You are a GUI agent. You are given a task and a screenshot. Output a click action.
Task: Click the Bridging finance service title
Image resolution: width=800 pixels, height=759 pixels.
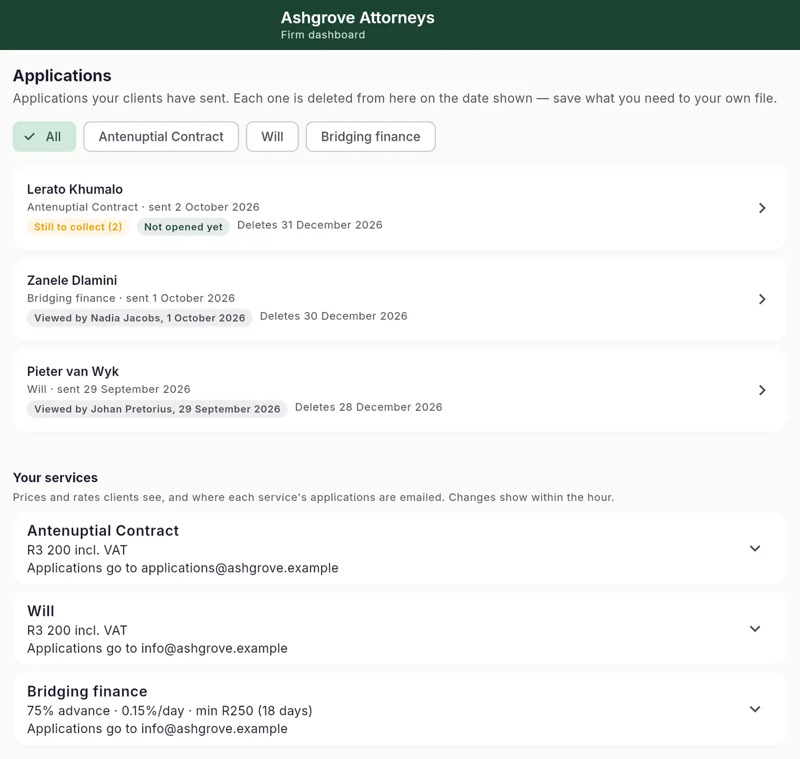(87, 692)
